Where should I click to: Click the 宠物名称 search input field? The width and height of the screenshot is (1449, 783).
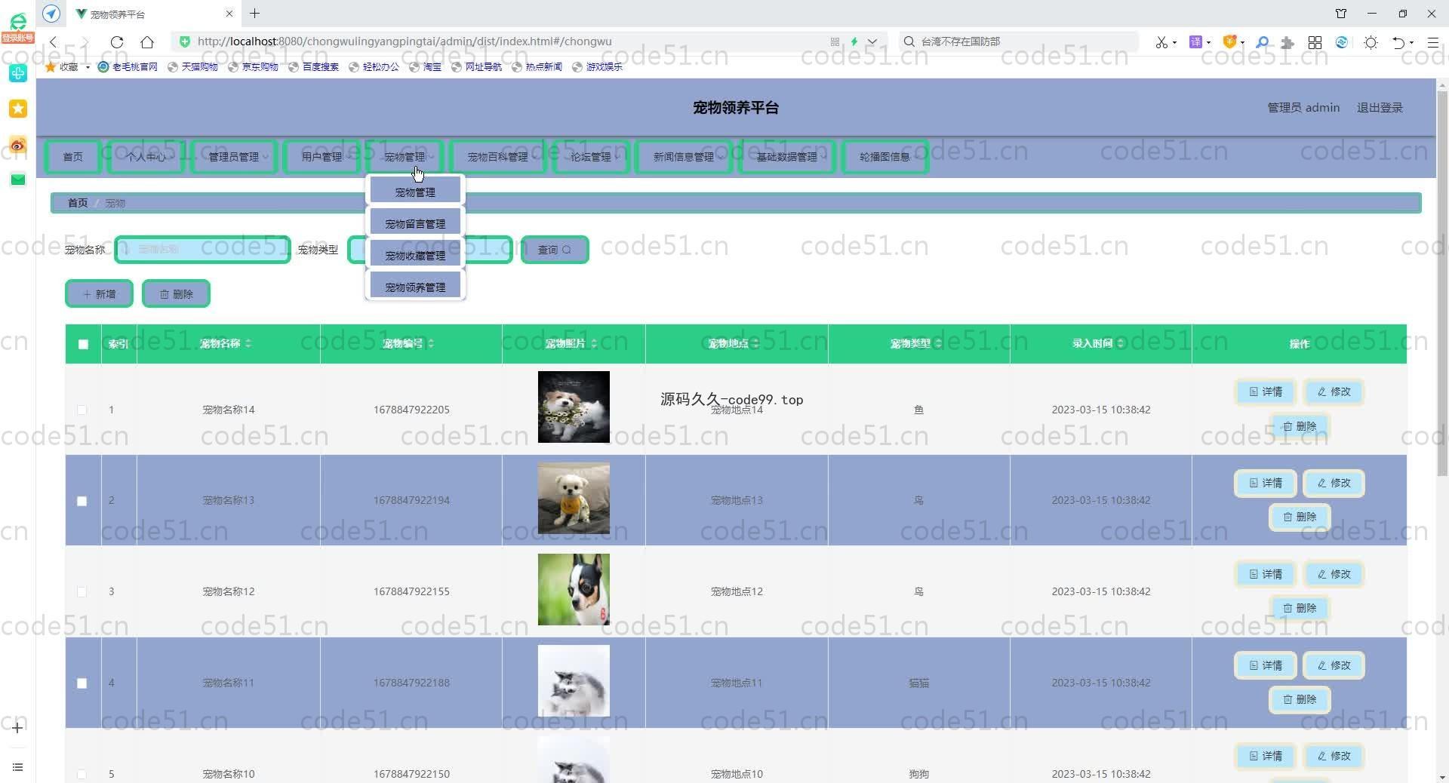coord(202,250)
